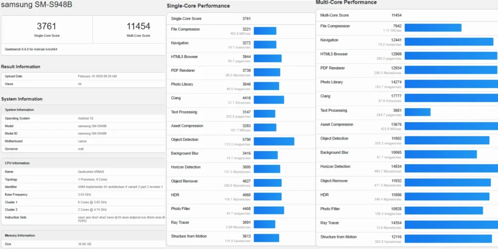Click the 11454 Multi-Core Score box
The image size is (498, 249).
[138, 29]
